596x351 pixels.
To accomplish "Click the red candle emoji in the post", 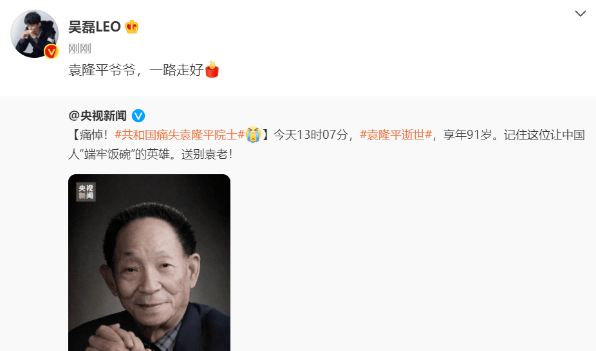I will (x=212, y=69).
